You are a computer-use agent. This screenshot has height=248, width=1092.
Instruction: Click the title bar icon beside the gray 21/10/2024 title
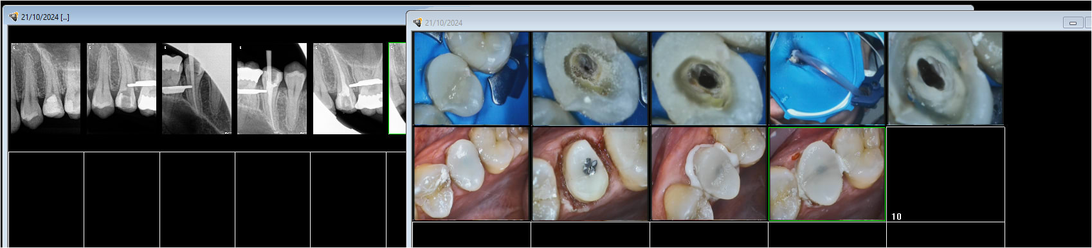(x=417, y=22)
